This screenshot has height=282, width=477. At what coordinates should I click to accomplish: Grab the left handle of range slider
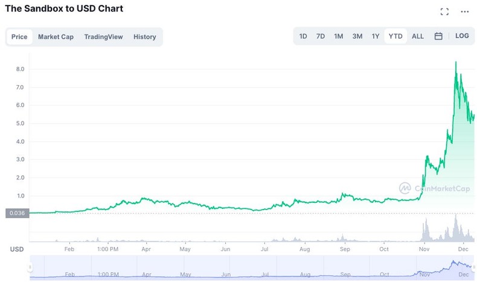point(30,267)
